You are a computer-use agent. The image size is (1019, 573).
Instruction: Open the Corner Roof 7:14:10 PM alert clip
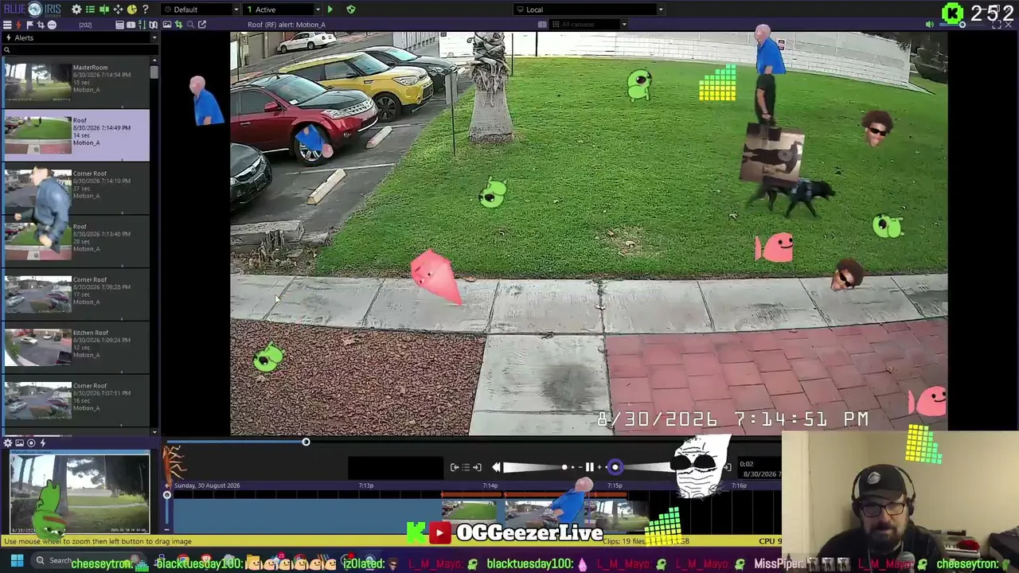click(76, 189)
